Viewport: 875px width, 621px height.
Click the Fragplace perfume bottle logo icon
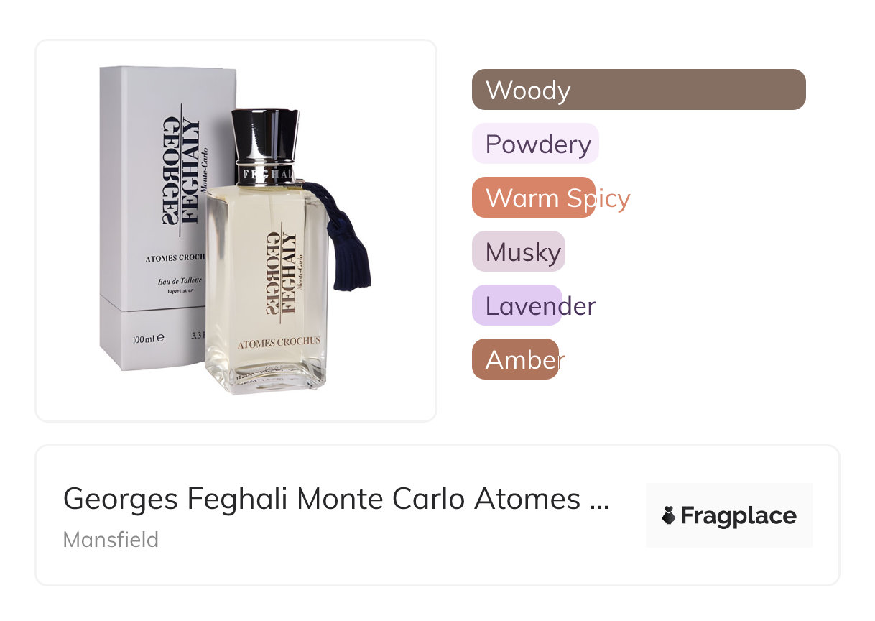point(669,515)
